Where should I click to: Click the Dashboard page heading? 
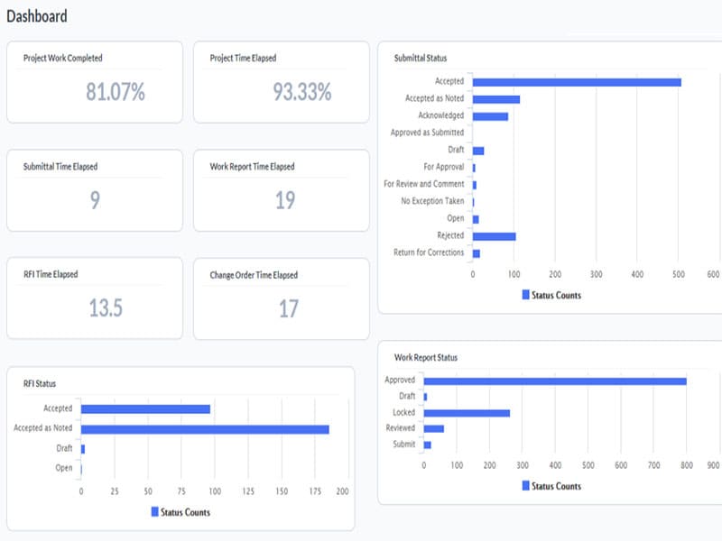click(x=37, y=16)
